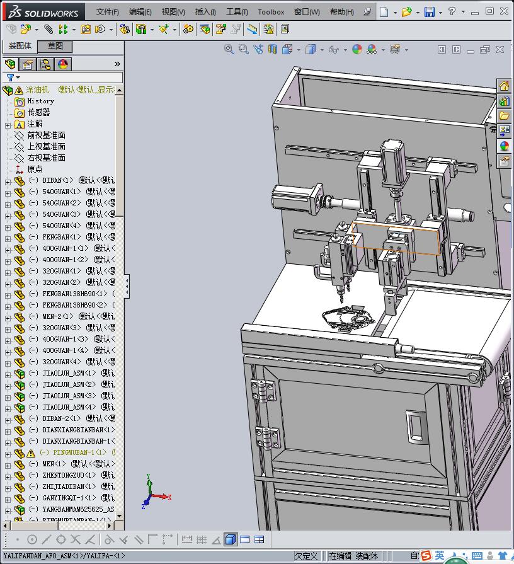Open the View Settings dropdown arrow
Screen dimensions: 514x564
click(x=406, y=50)
